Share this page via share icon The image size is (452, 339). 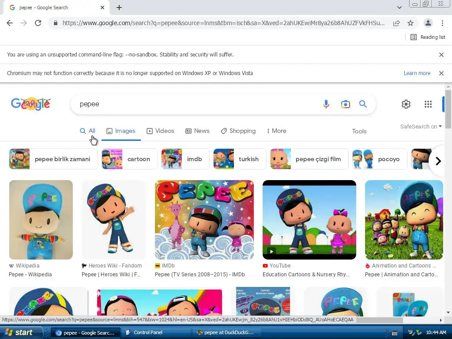[396, 23]
